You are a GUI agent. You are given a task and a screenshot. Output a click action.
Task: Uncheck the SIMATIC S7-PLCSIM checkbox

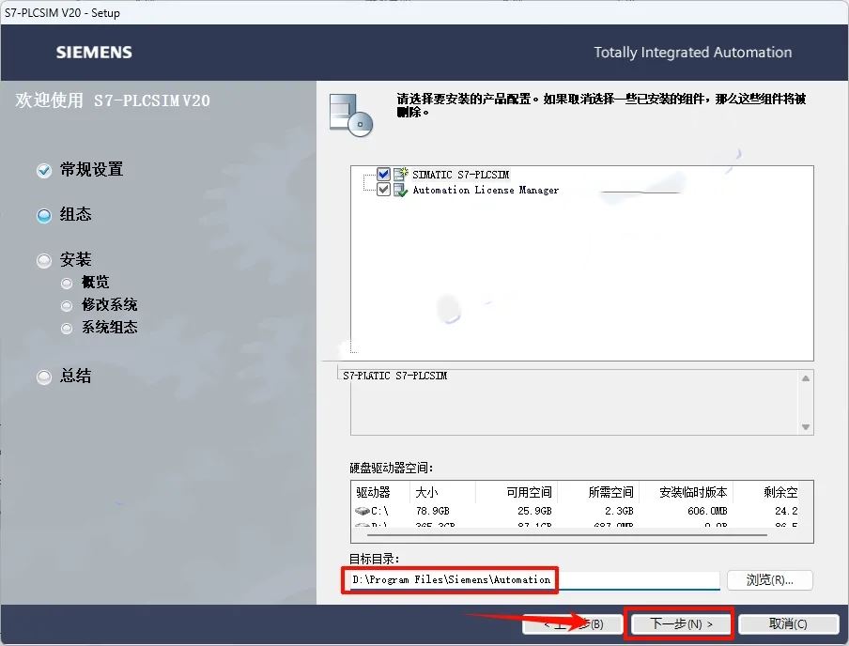pos(383,175)
